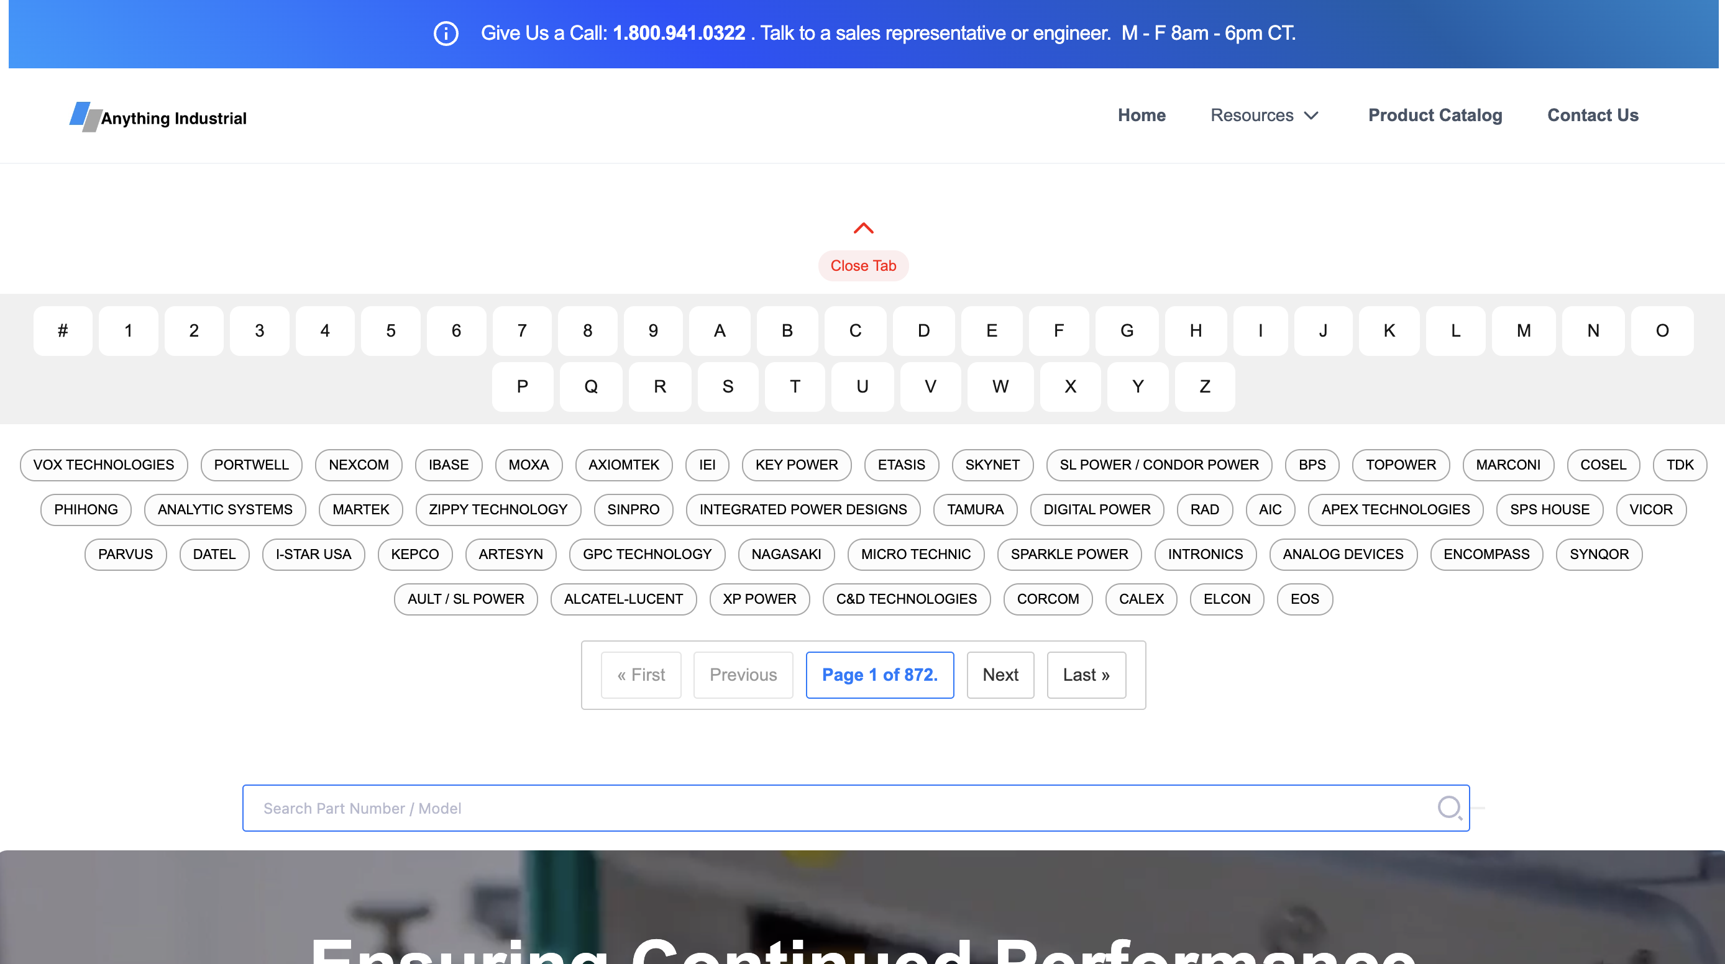Navigate to the Home page
The width and height of the screenshot is (1725, 964).
1141,115
